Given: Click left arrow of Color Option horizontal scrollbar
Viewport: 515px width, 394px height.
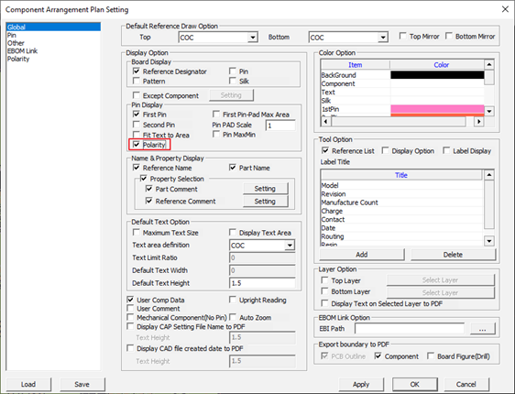Looking at the screenshot, I should 325,122.
